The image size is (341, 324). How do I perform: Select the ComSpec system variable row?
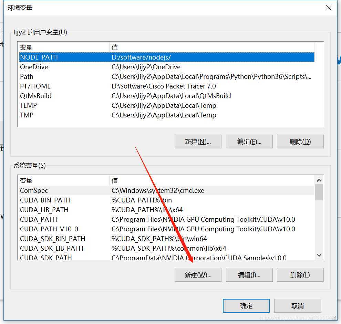(x=167, y=190)
